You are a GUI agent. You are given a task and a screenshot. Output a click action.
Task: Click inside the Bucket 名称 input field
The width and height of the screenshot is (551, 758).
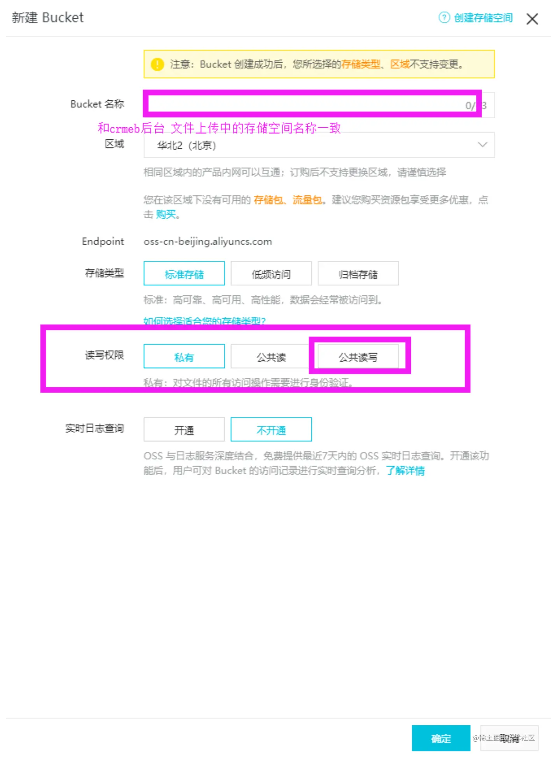(x=319, y=105)
